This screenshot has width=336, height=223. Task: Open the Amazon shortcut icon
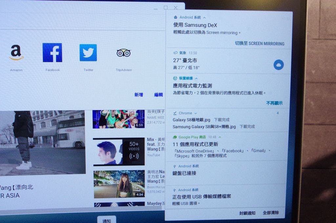coord(16,53)
